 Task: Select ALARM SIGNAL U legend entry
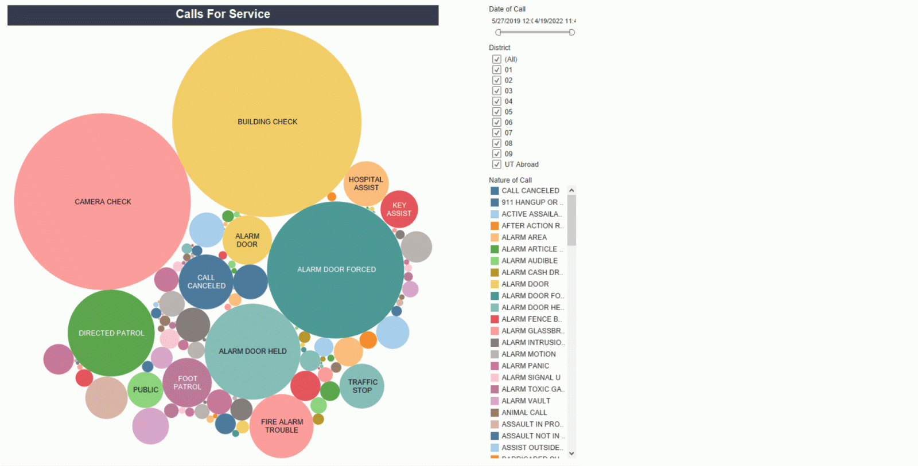[x=527, y=377]
